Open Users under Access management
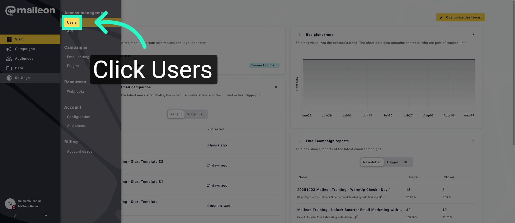 click(x=72, y=22)
